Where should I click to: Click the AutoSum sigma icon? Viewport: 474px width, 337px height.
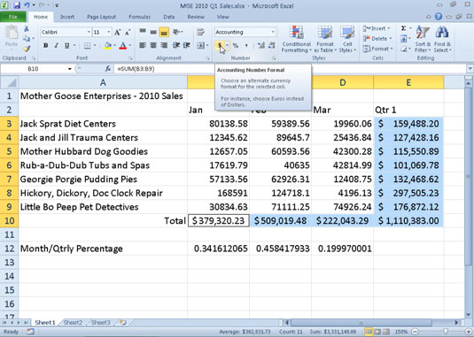tap(404, 28)
